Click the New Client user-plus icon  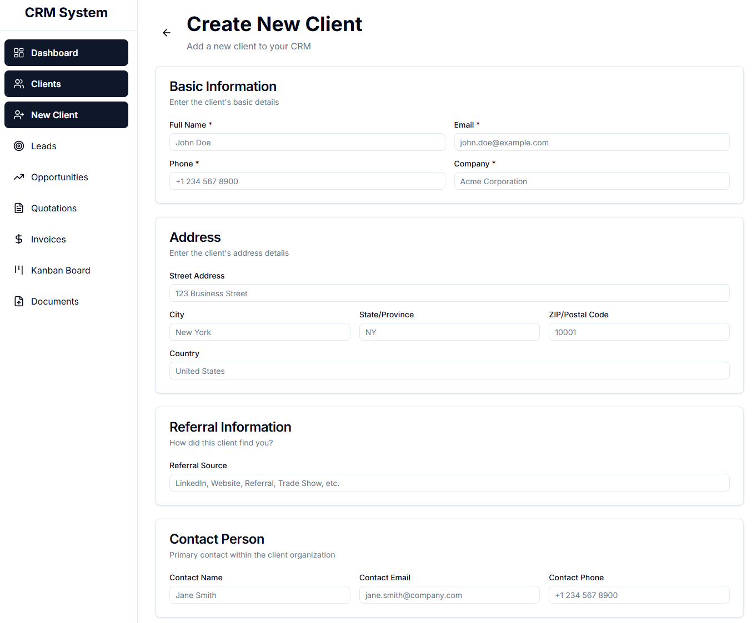point(19,115)
